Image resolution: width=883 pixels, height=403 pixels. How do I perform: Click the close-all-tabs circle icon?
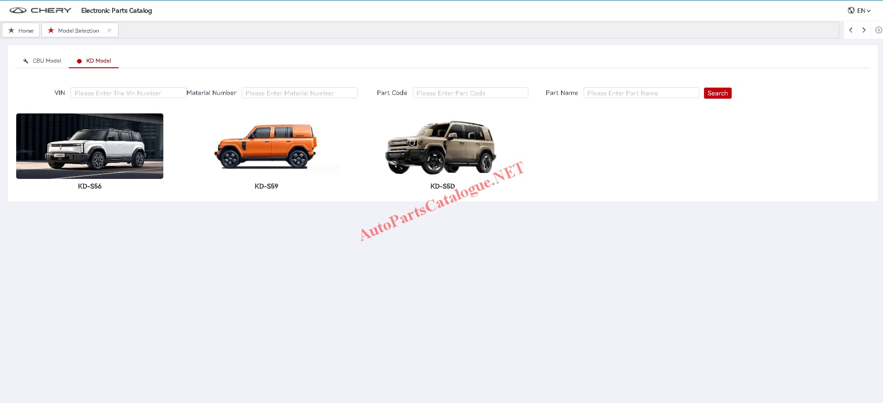tap(878, 30)
